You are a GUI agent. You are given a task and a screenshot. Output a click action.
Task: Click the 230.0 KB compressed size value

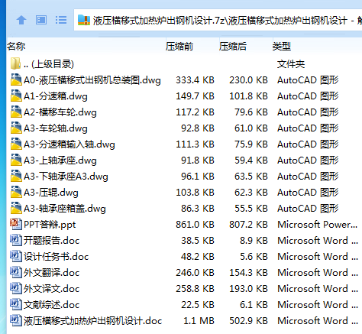point(248,80)
